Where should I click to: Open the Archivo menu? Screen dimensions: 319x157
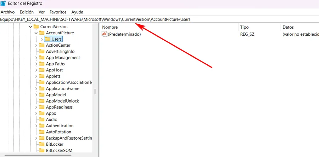pyautogui.click(x=7, y=12)
